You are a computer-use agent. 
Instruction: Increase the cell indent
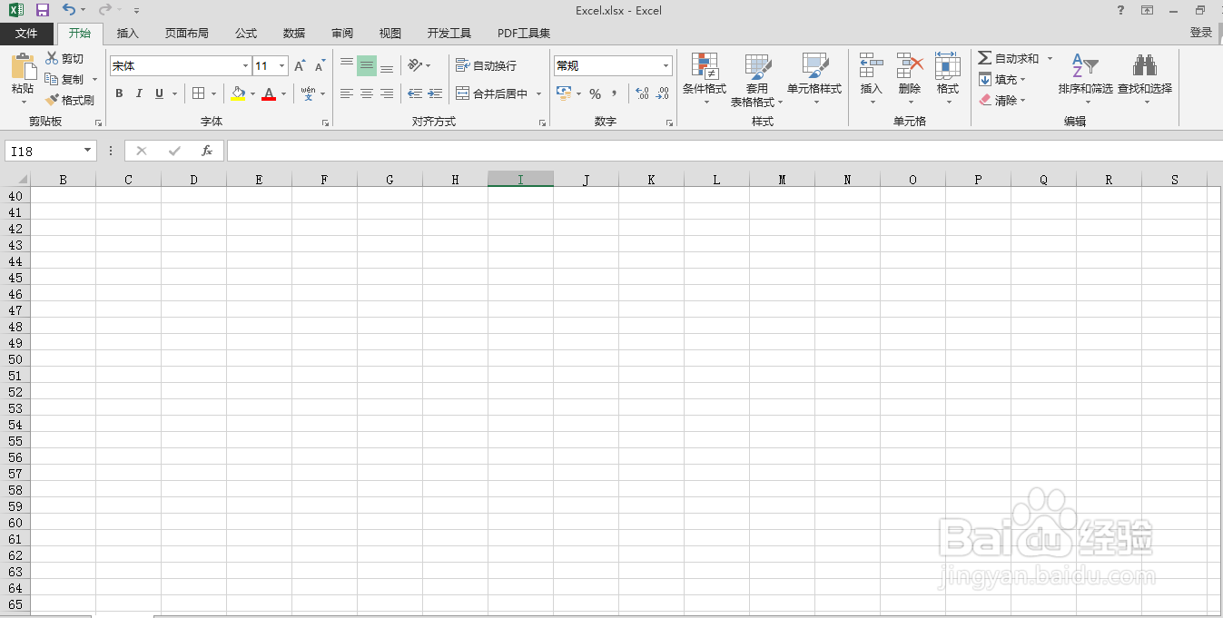click(435, 93)
